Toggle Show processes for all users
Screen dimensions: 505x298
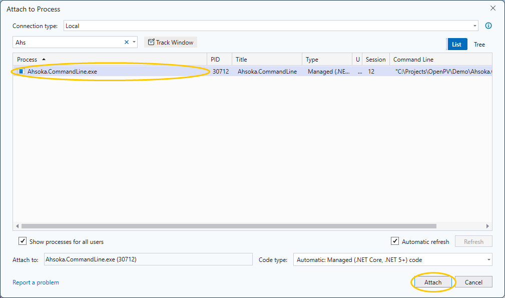coord(22,241)
